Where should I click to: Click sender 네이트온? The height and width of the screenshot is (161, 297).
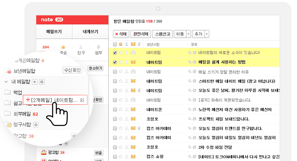(154, 109)
